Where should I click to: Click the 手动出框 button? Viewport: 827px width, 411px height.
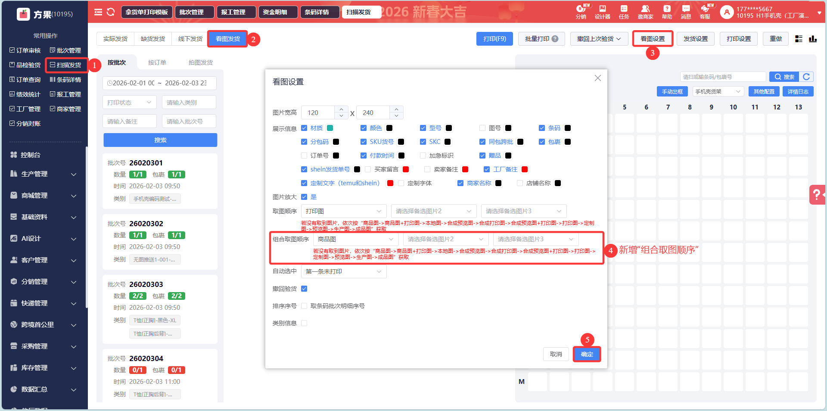(x=672, y=91)
